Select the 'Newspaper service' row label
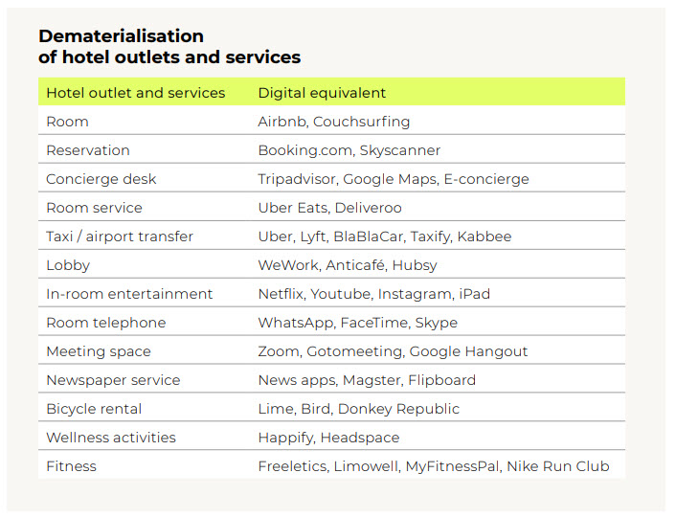 click(113, 380)
